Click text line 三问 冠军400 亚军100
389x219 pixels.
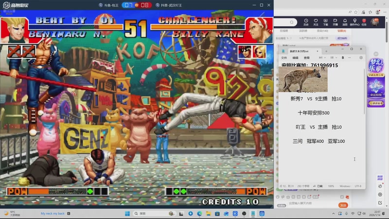[x=318, y=141]
